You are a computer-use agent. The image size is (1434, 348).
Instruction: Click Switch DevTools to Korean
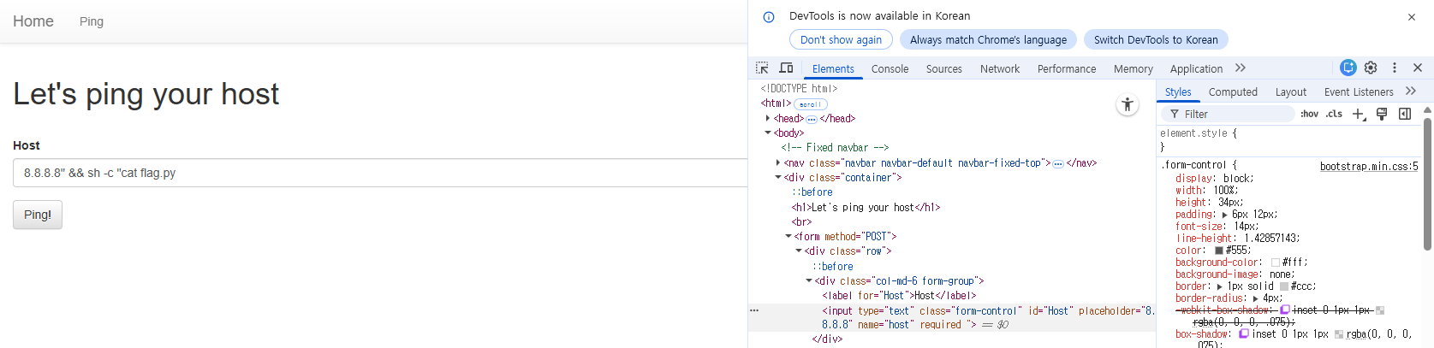click(x=1156, y=39)
